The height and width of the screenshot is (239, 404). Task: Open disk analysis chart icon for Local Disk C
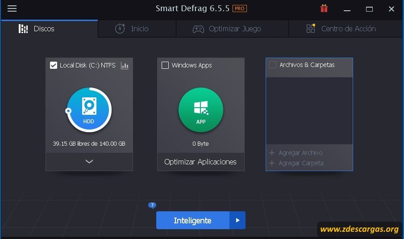[125, 66]
